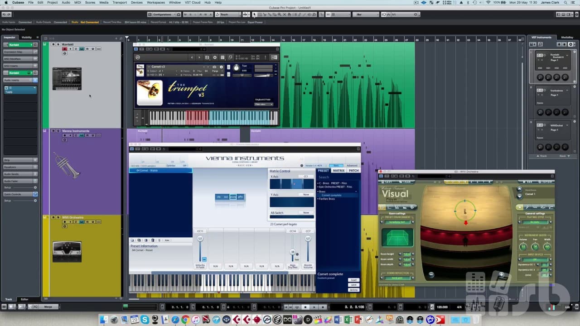Viewport: 580px width, 326px height.
Task: Select the MATRIX tab in Vienna Instruments
Action: [x=338, y=171]
